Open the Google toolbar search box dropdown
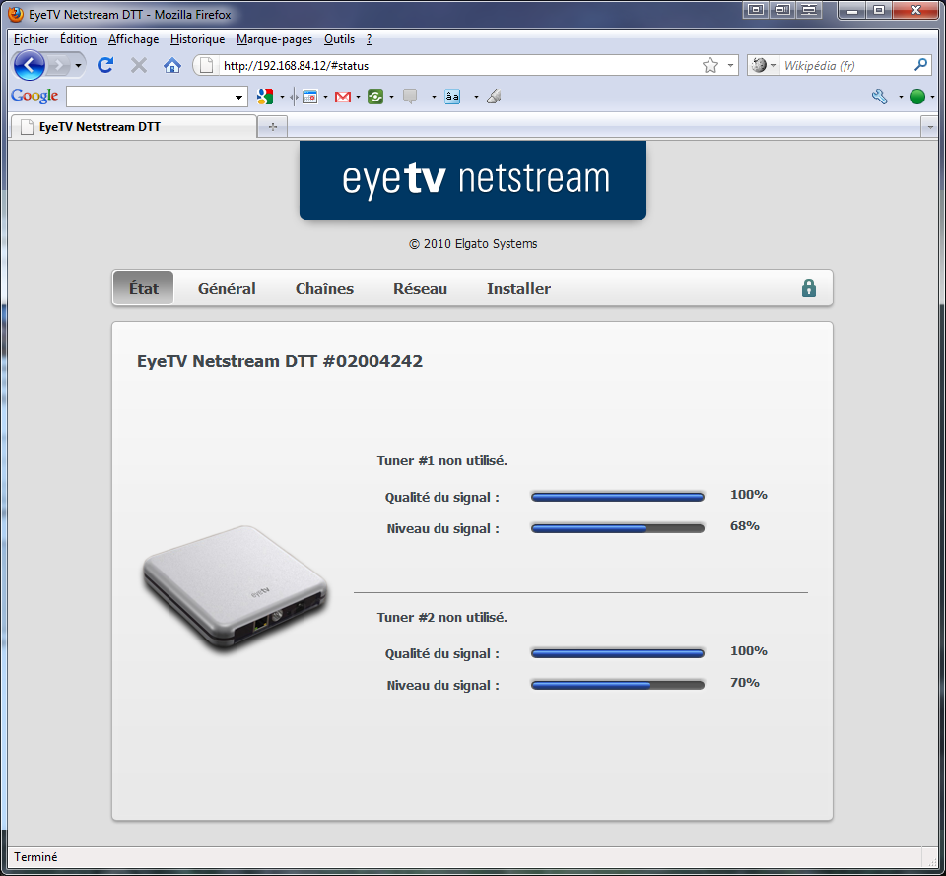The height and width of the screenshot is (876, 946). pyautogui.click(x=238, y=97)
